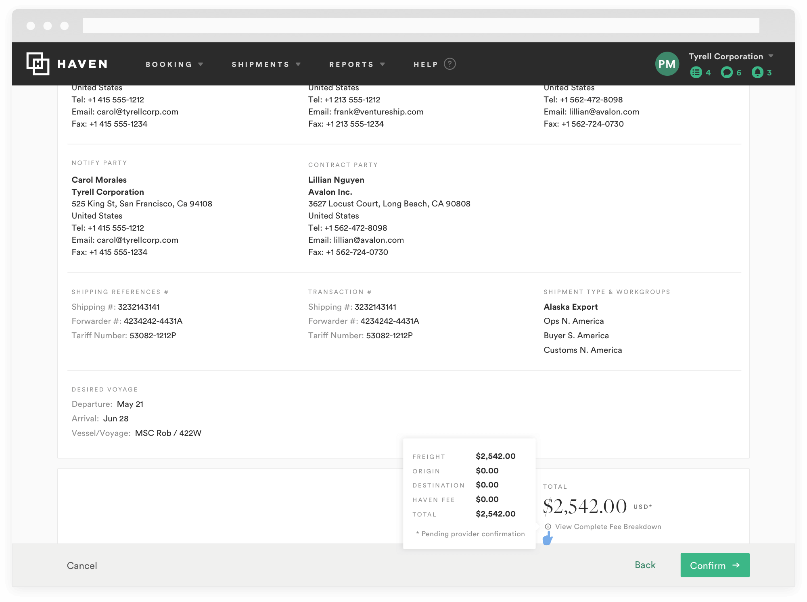This screenshot has height=602, width=807.
Task: Click Lillian Nguyen under Contract Party
Action: (336, 180)
